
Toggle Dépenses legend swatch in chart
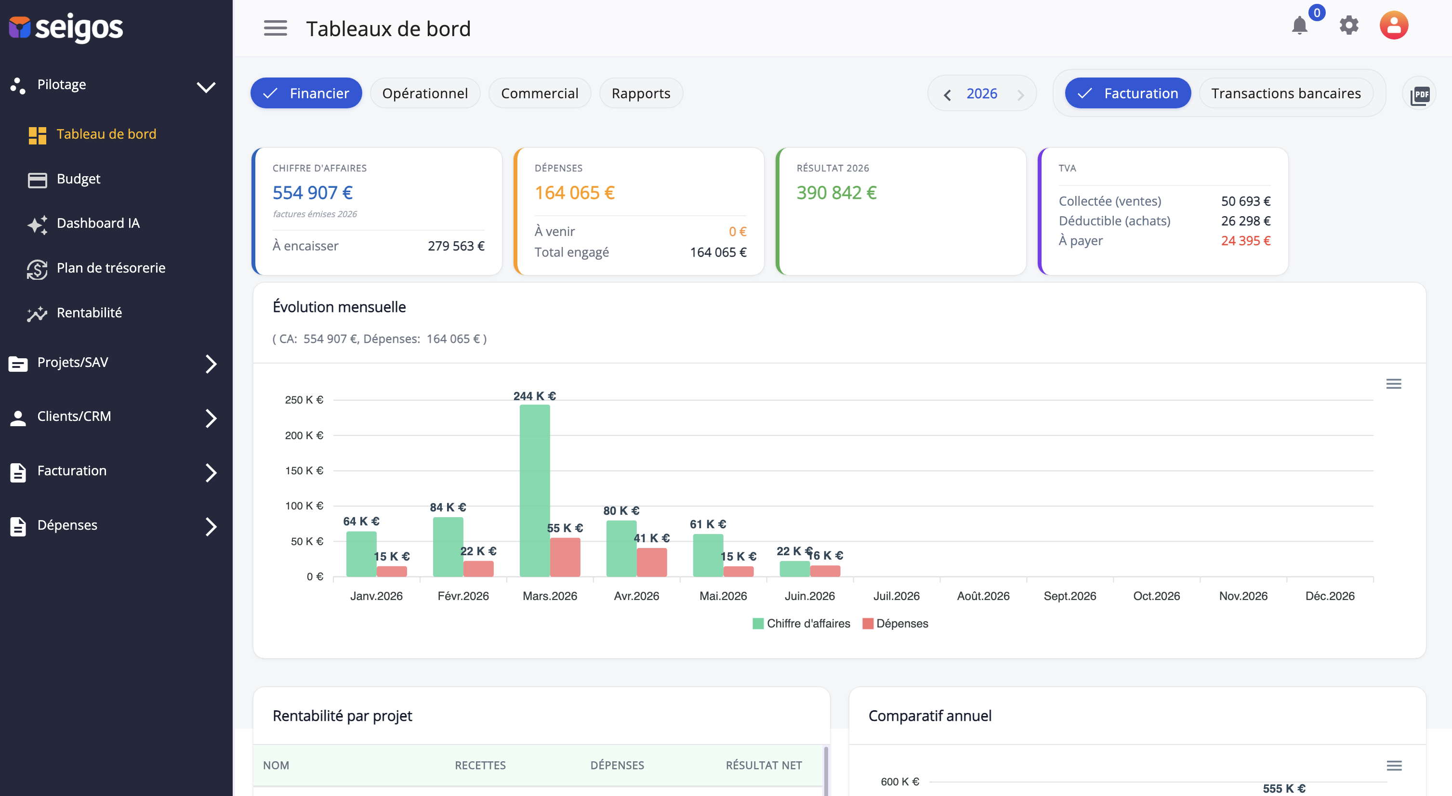(x=868, y=624)
